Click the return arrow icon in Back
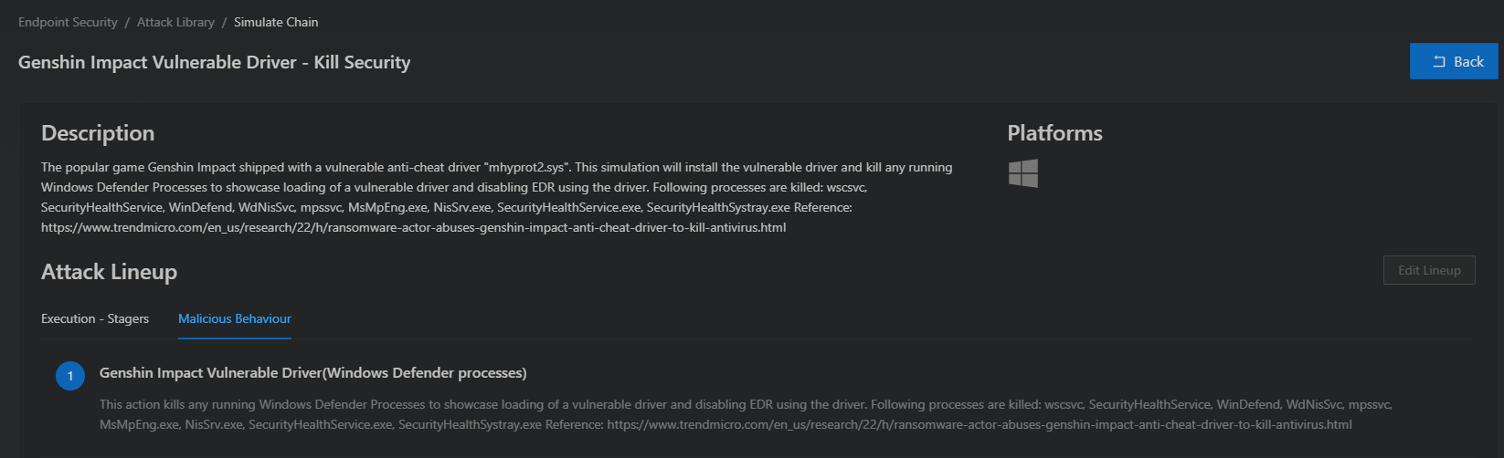 1439,62
